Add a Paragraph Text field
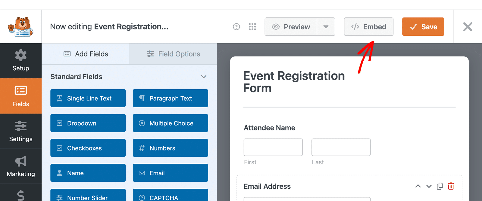Viewport: 482px width, 201px height. pyautogui.click(x=171, y=98)
